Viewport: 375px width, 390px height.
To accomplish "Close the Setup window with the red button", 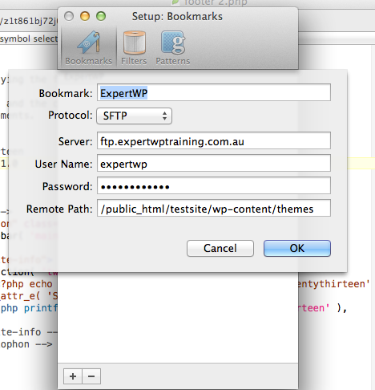I will (69, 16).
